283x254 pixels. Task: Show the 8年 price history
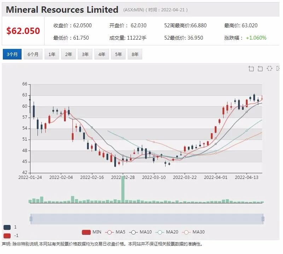coord(135,54)
